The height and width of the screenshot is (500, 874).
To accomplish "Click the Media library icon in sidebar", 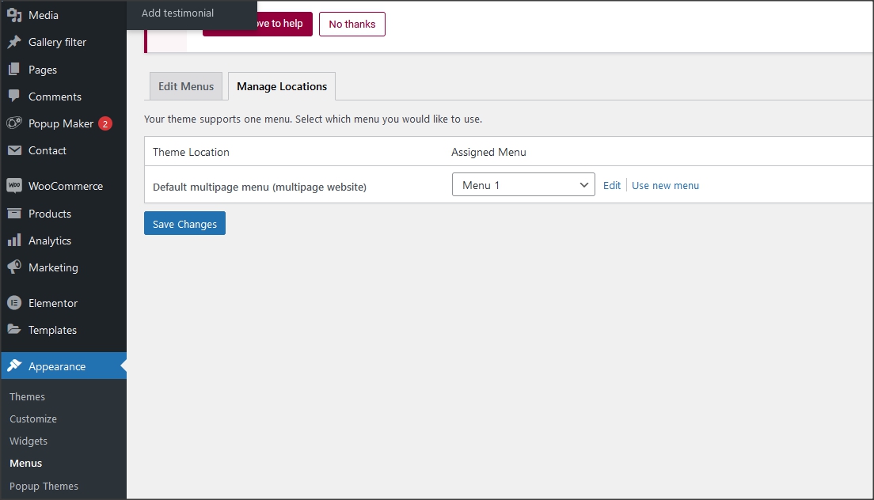I will click(x=14, y=15).
